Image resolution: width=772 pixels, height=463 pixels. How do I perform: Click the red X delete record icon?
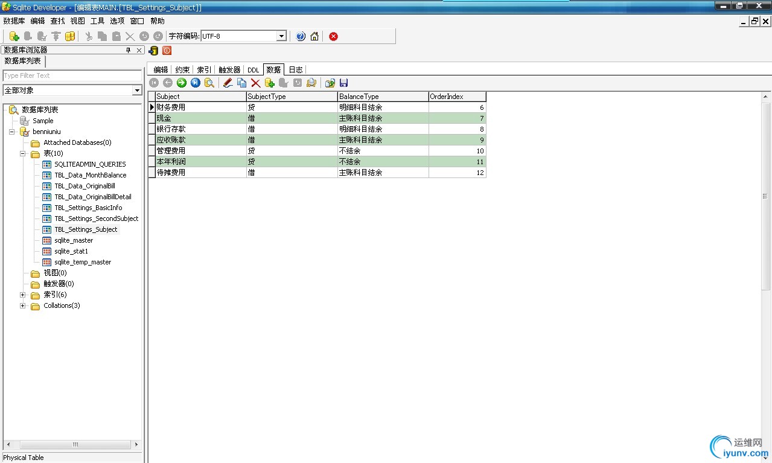255,83
